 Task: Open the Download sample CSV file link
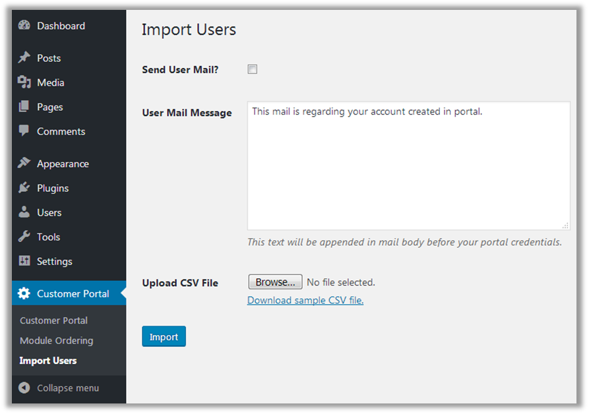pos(305,301)
